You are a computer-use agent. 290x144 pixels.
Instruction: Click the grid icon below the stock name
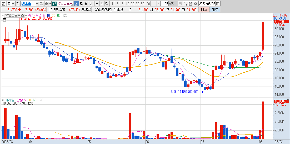tap(4, 20)
